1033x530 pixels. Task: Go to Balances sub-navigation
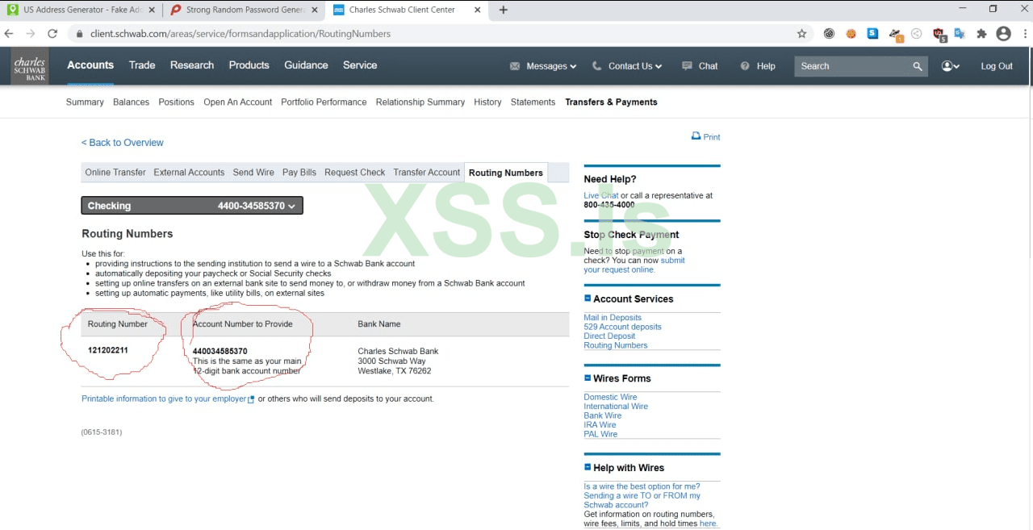click(x=131, y=102)
